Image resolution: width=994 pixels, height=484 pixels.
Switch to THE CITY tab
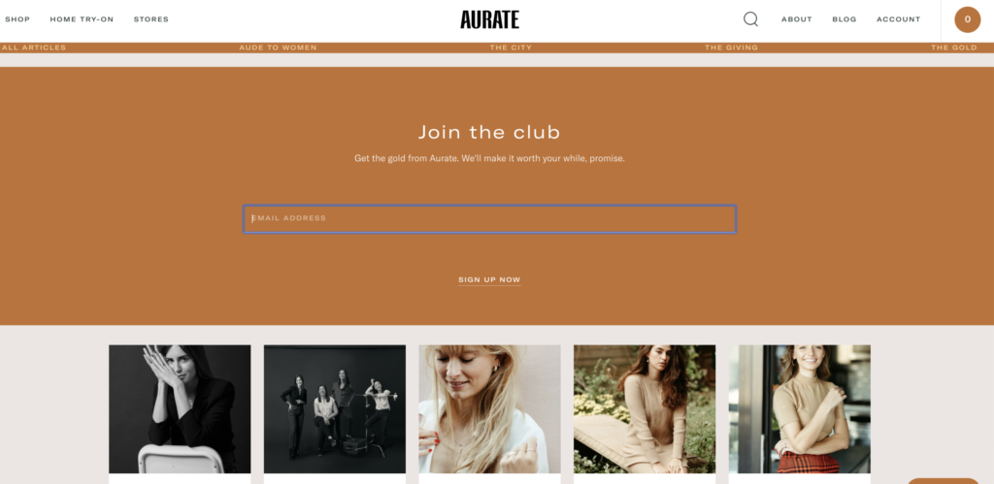[x=511, y=48]
